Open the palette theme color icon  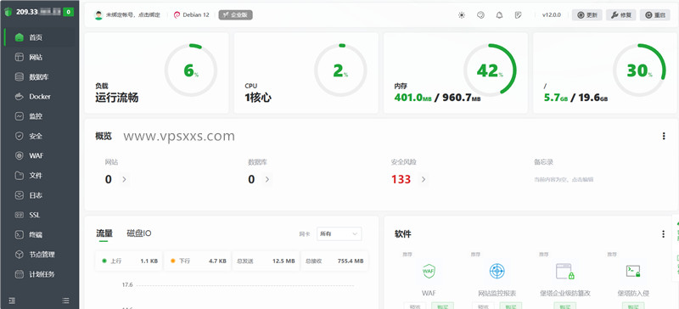coord(480,15)
